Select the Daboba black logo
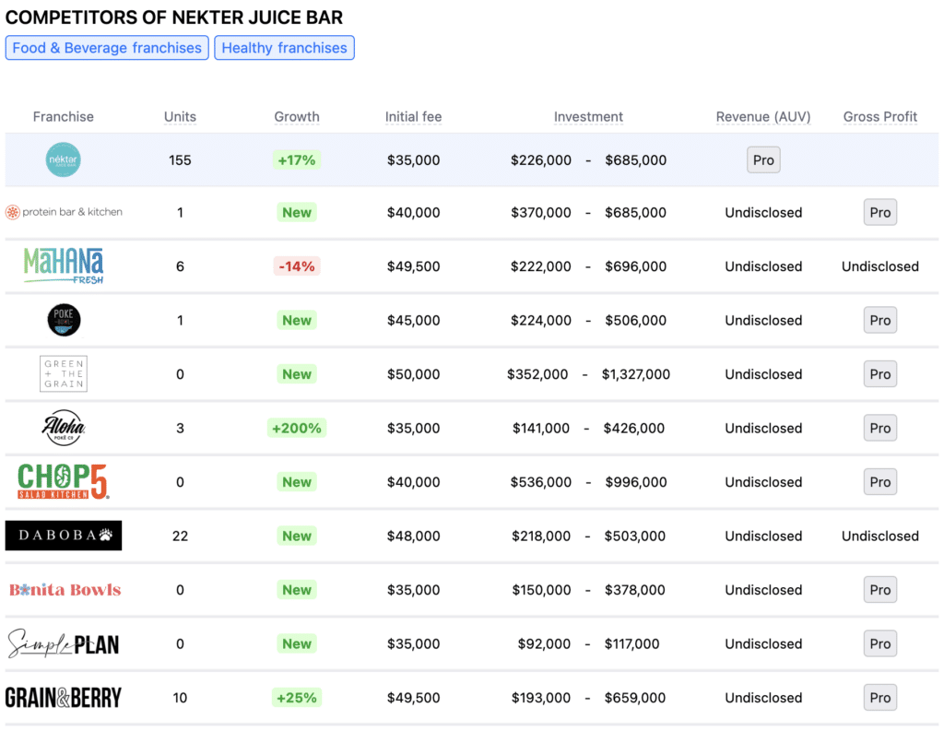 coord(64,536)
